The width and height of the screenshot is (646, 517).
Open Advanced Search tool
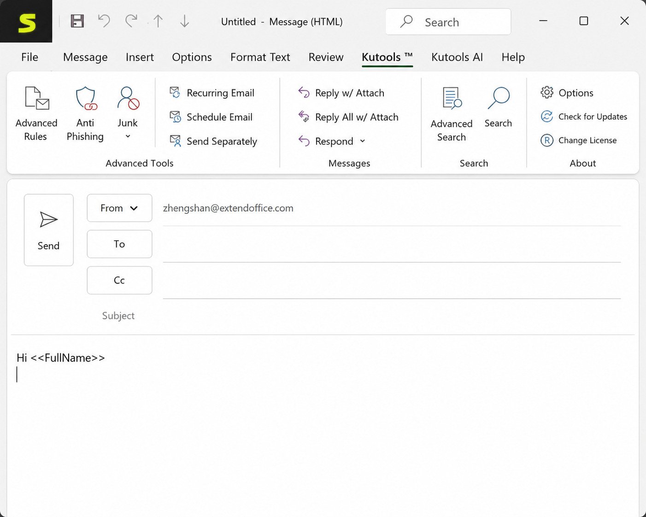pyautogui.click(x=452, y=114)
